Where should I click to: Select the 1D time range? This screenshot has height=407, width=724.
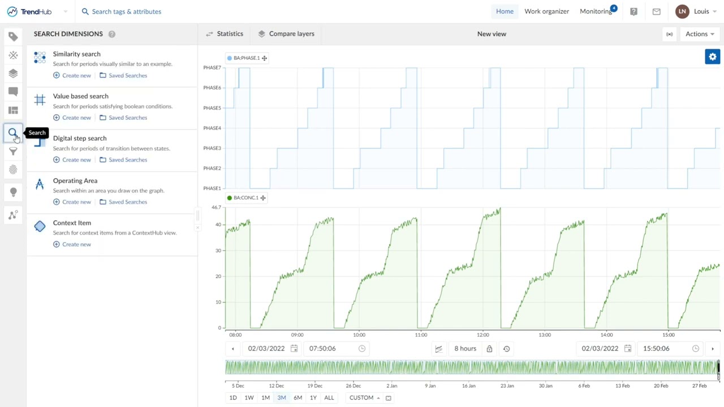point(233,398)
